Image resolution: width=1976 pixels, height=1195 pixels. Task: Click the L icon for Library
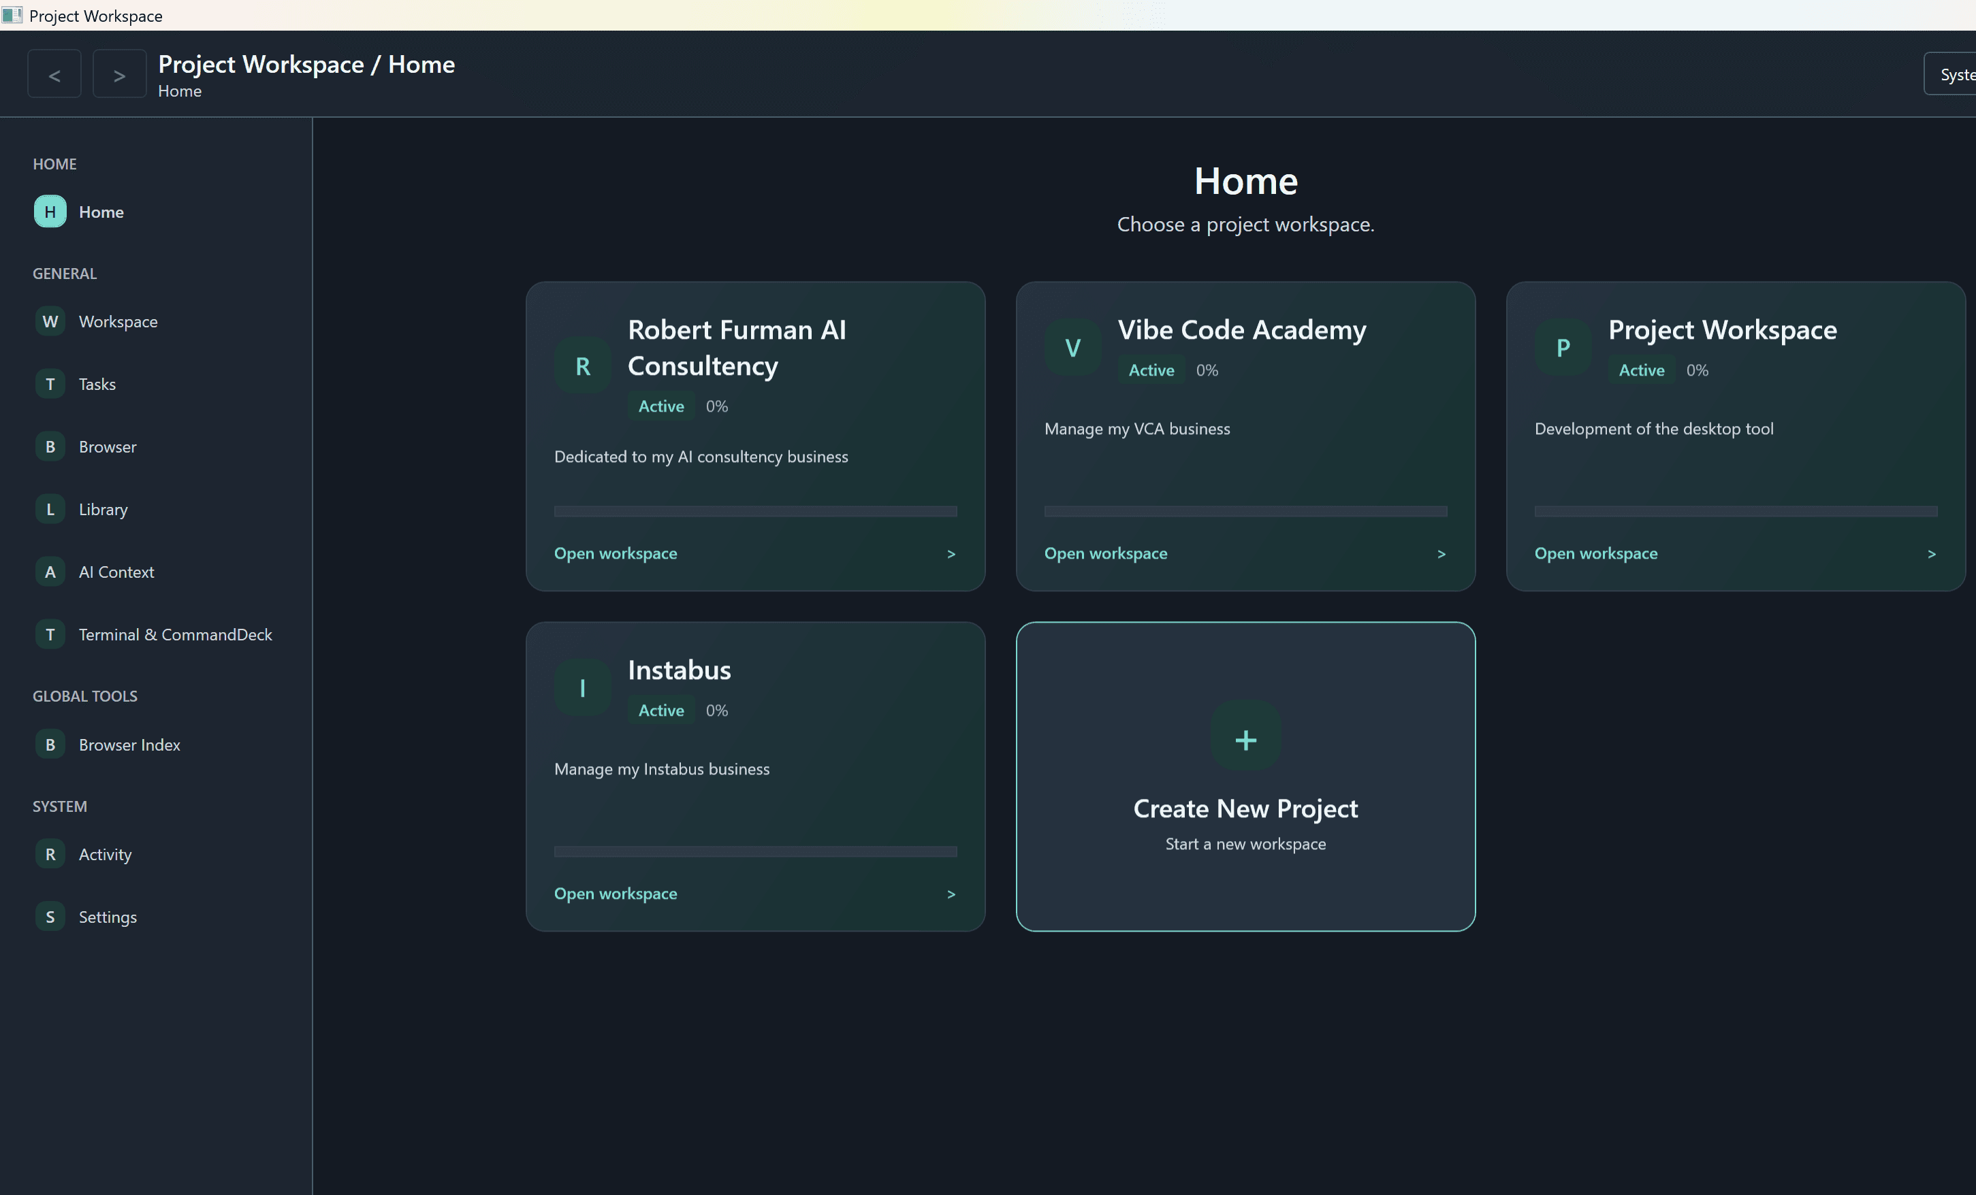pos(50,509)
